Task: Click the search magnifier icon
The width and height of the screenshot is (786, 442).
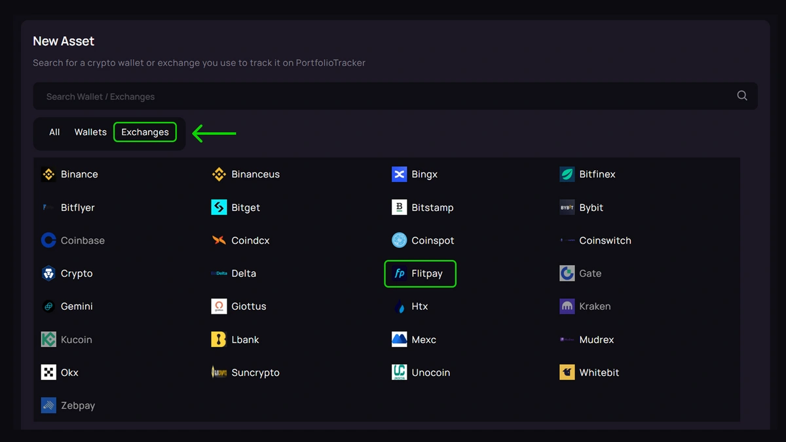Action: (742, 96)
